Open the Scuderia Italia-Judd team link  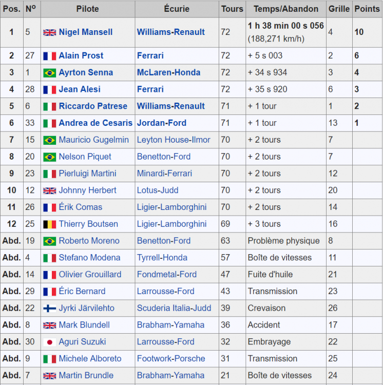coord(174,308)
